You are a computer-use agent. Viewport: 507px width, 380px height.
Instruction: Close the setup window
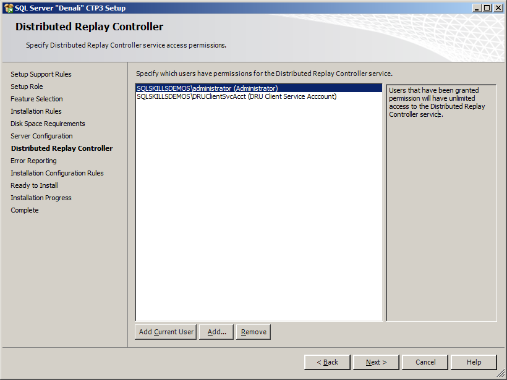tap(498, 8)
